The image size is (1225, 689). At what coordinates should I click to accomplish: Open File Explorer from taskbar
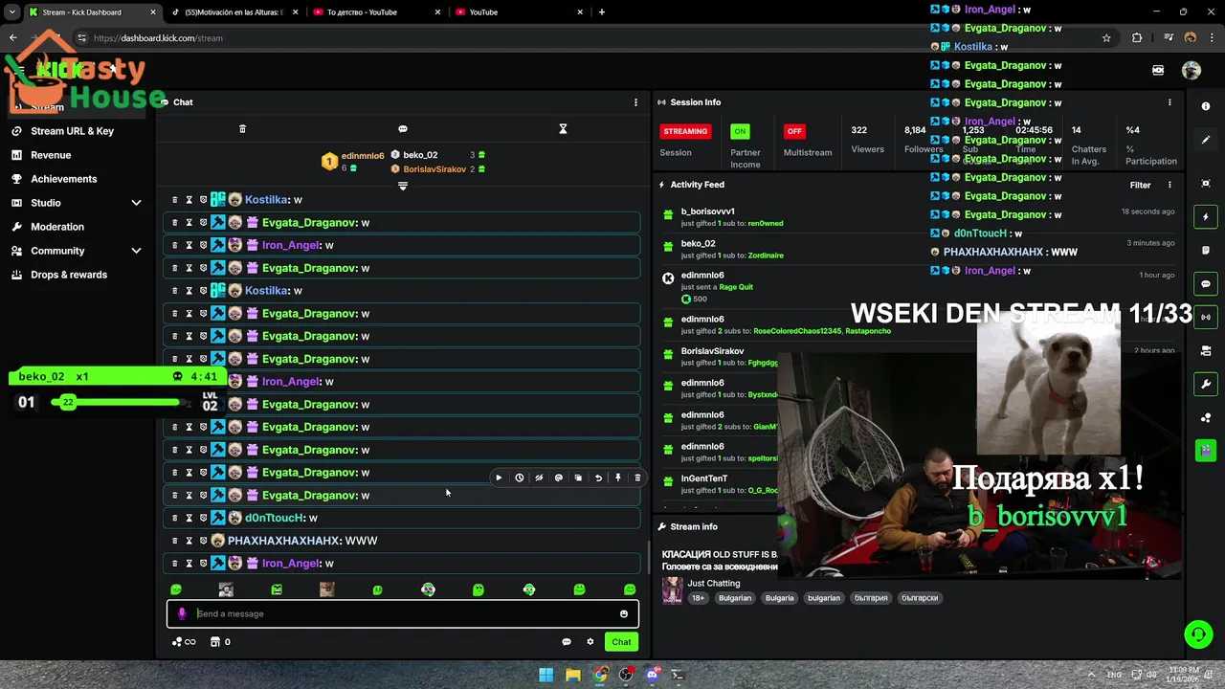click(572, 675)
